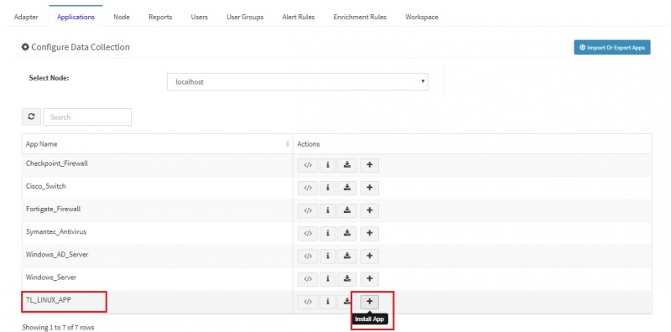The image size is (671, 332).
Task: Download the Cisco_Switch app
Action: tap(347, 188)
